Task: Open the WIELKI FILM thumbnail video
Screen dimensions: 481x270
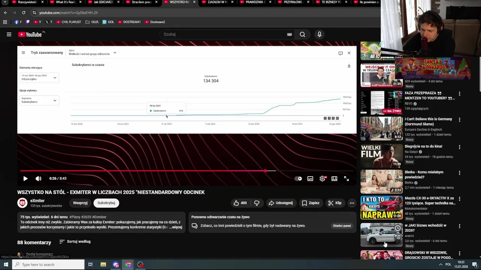Action: click(x=381, y=156)
